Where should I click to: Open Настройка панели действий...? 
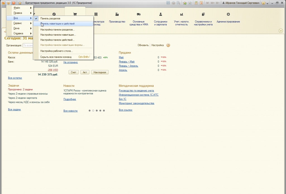[63, 40]
